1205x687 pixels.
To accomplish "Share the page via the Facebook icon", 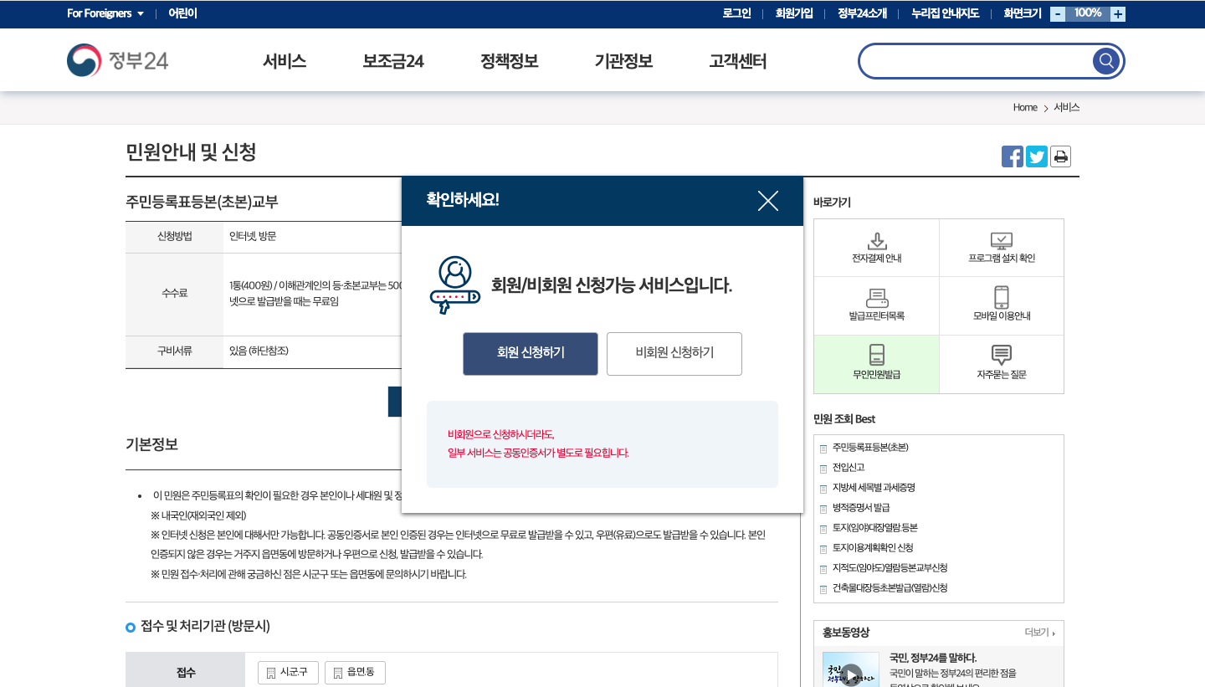I will point(1013,156).
